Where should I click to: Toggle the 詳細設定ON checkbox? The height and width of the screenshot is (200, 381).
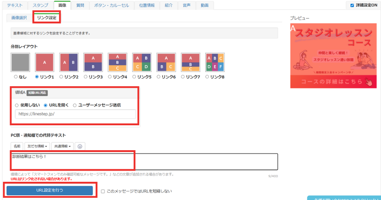coord(352,5)
